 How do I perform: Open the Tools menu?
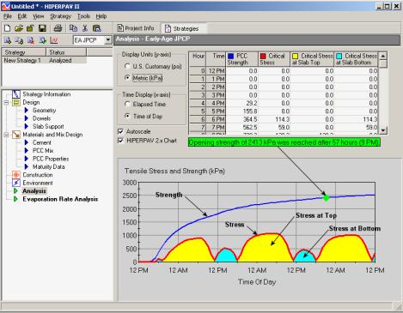pyautogui.click(x=83, y=16)
